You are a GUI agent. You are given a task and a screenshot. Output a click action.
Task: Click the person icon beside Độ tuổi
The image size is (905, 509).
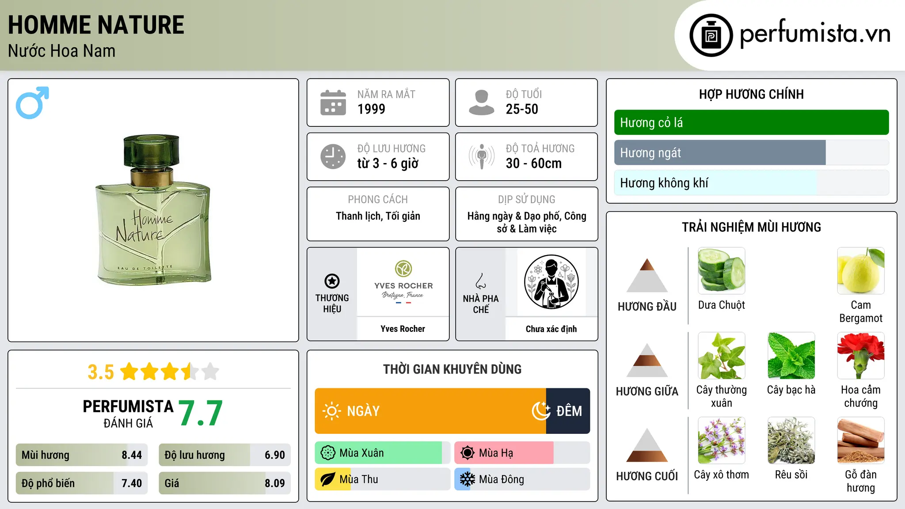(482, 103)
